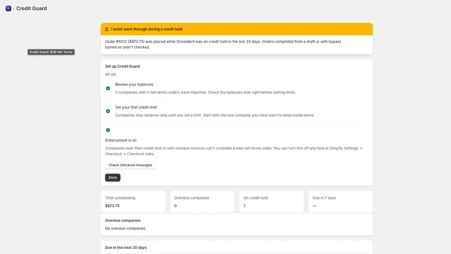Click the Credit Guard app icon
451x254 pixels.
(x=8, y=8)
